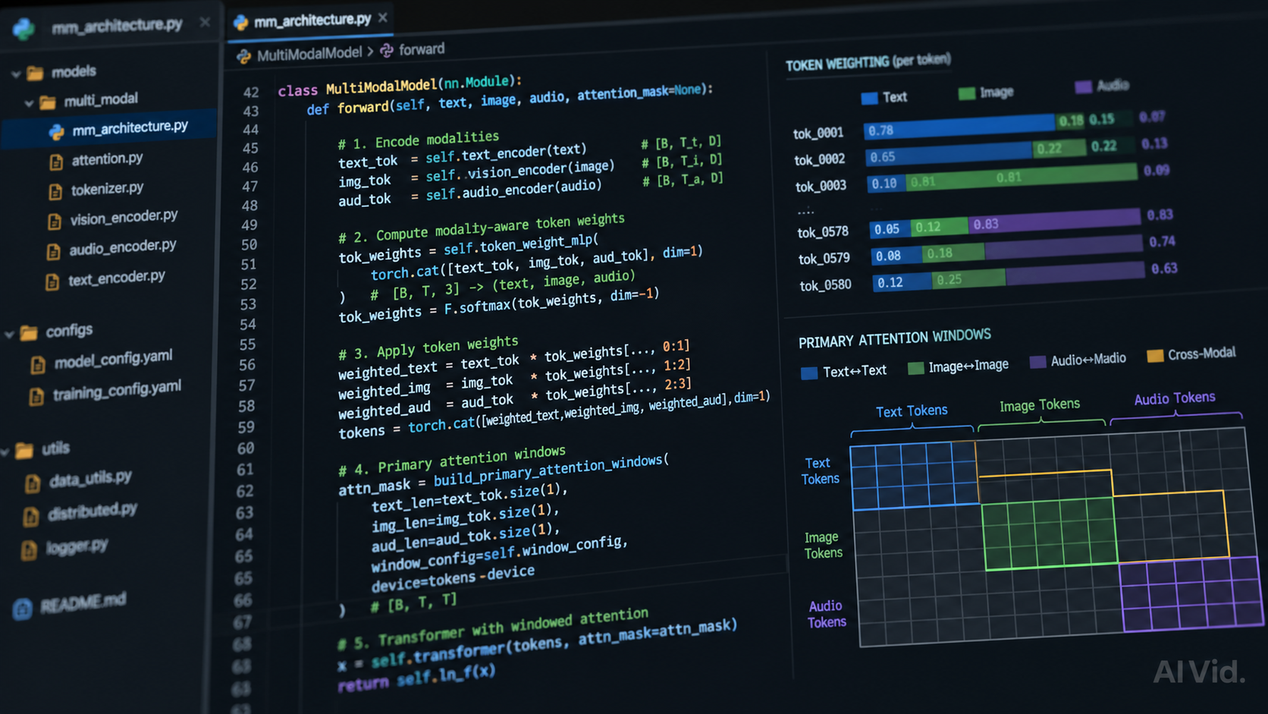This screenshot has height=714, width=1268.
Task: Click the file icon beside audio_encoder.py
Action: (52, 251)
